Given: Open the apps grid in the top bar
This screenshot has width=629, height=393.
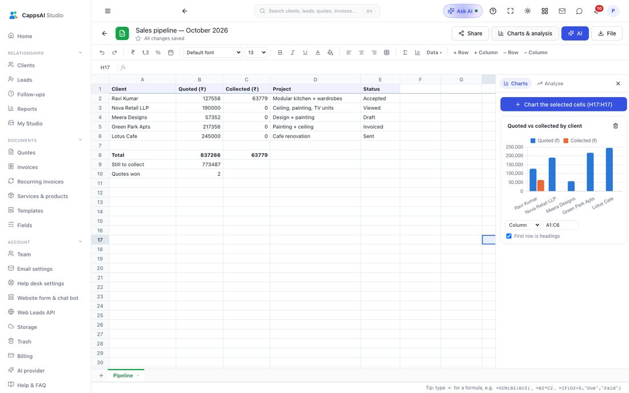Looking at the screenshot, I should [545, 11].
